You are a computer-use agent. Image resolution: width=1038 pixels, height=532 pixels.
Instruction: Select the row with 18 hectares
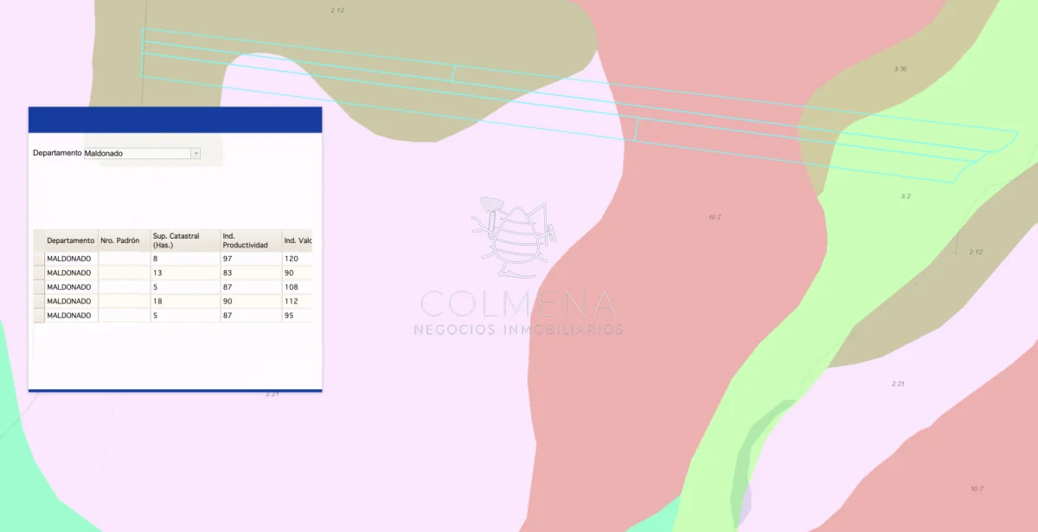pyautogui.click(x=172, y=301)
